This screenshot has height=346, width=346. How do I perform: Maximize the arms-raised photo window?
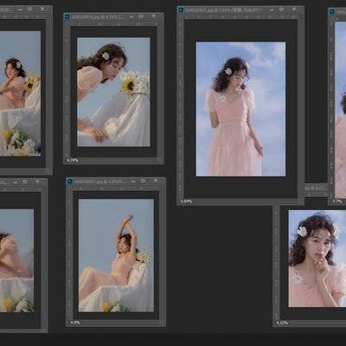(144, 181)
